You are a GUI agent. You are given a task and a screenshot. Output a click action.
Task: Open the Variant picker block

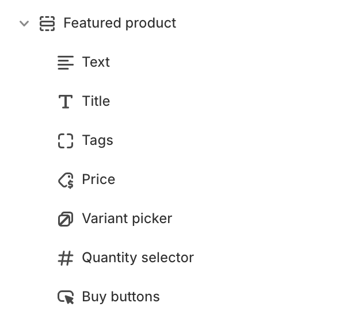pos(127,218)
